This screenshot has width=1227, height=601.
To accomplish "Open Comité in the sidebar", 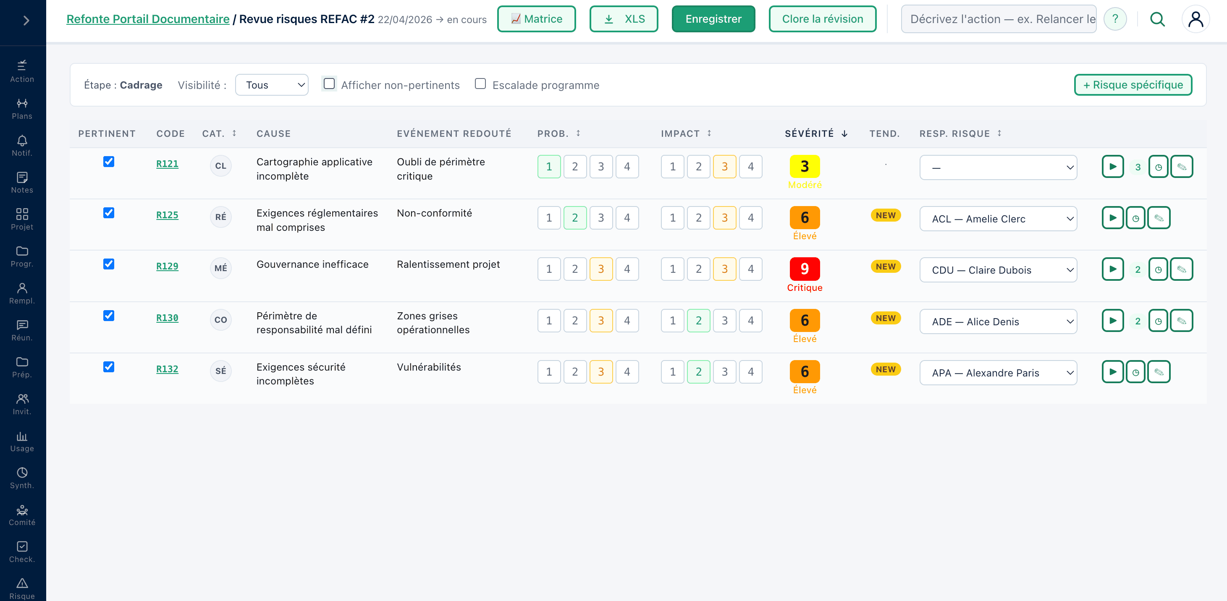I will coord(22,515).
